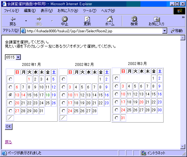Screen dimensions: 187x157
Task: Click the Go (移動) button icon
Action: pos(173,31)
